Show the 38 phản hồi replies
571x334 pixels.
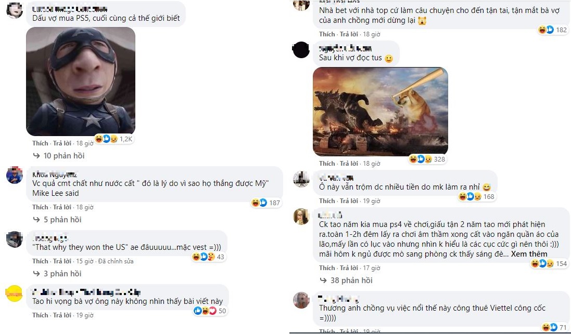click(x=346, y=280)
